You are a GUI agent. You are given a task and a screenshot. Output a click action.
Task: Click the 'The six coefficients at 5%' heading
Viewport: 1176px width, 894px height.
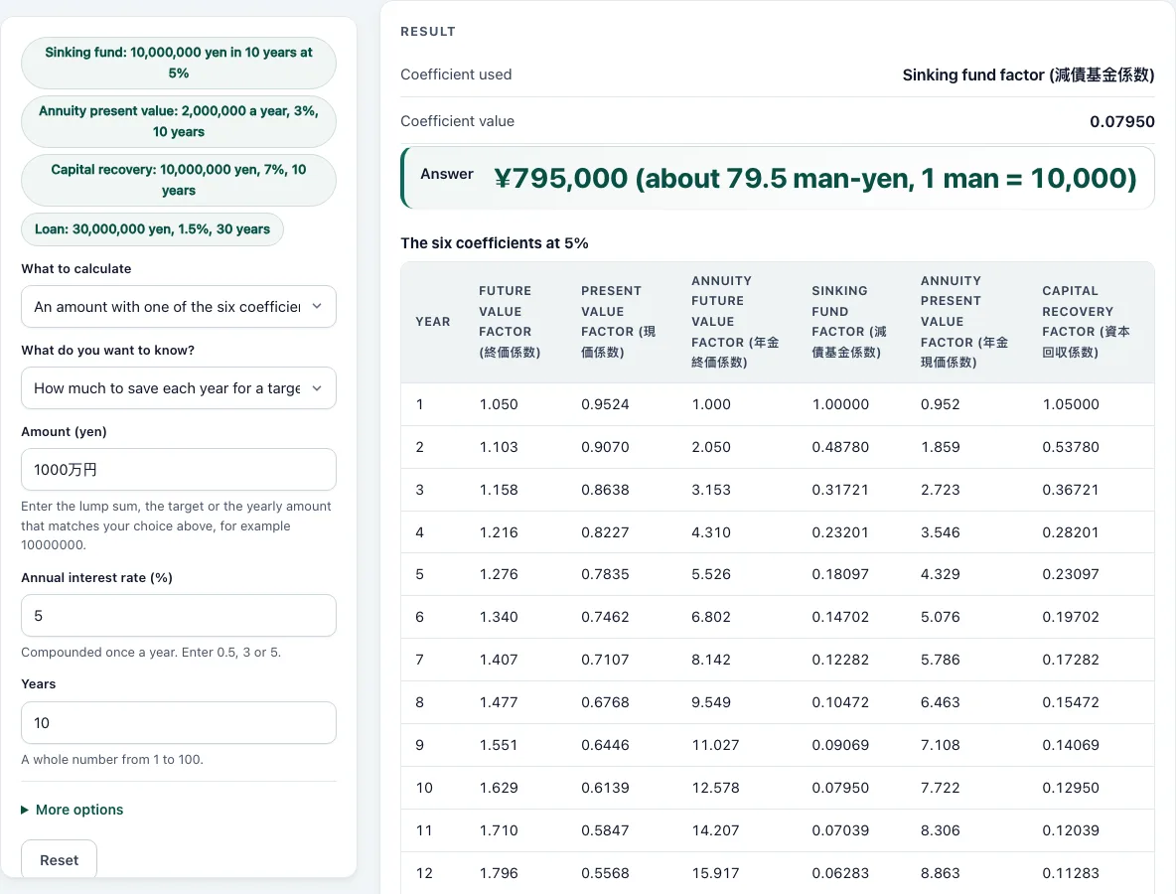pos(495,243)
